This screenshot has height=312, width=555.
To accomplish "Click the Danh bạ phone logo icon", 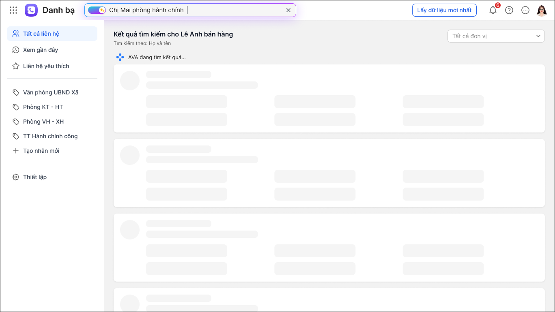I will [x=31, y=10].
